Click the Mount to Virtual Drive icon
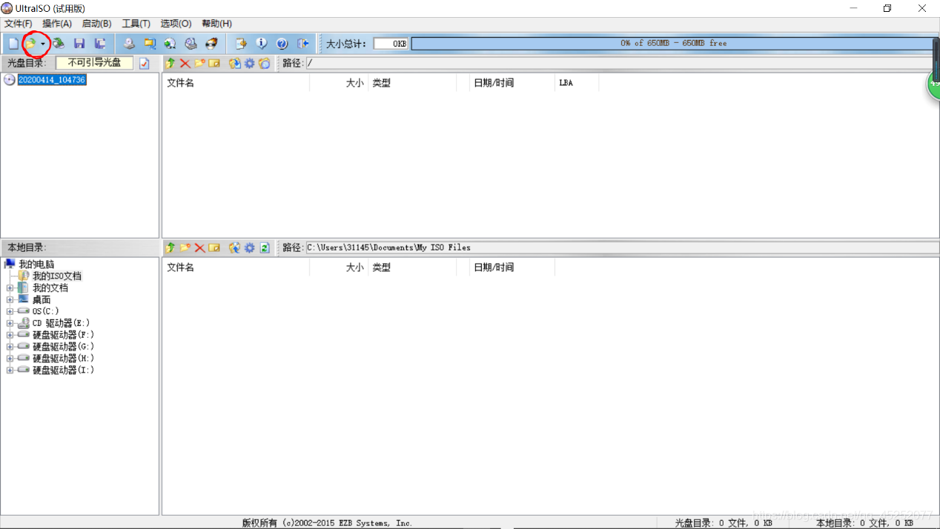The height and width of the screenshot is (529, 940). [191, 44]
